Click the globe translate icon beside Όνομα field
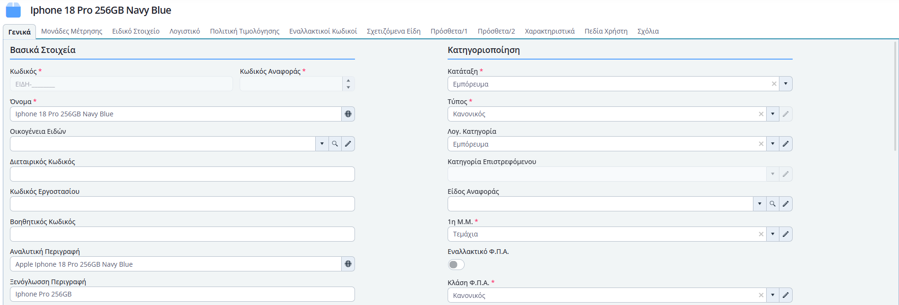This screenshot has width=899, height=305. (348, 114)
